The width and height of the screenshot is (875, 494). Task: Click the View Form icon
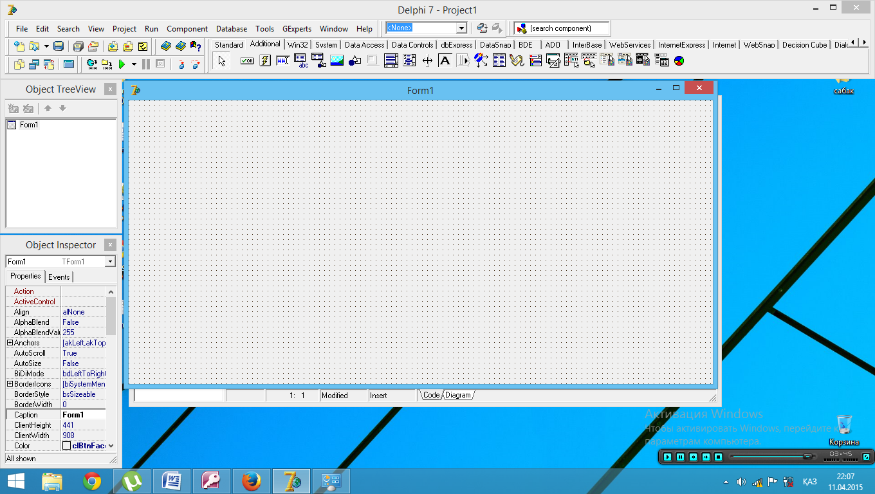click(x=34, y=64)
